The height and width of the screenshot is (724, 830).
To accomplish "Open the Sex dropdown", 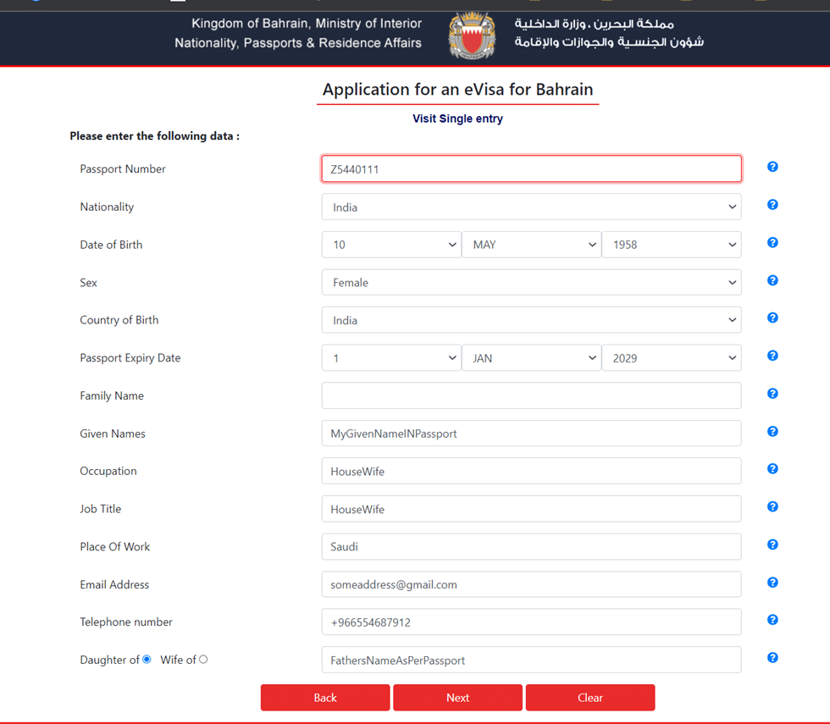I will (x=531, y=282).
